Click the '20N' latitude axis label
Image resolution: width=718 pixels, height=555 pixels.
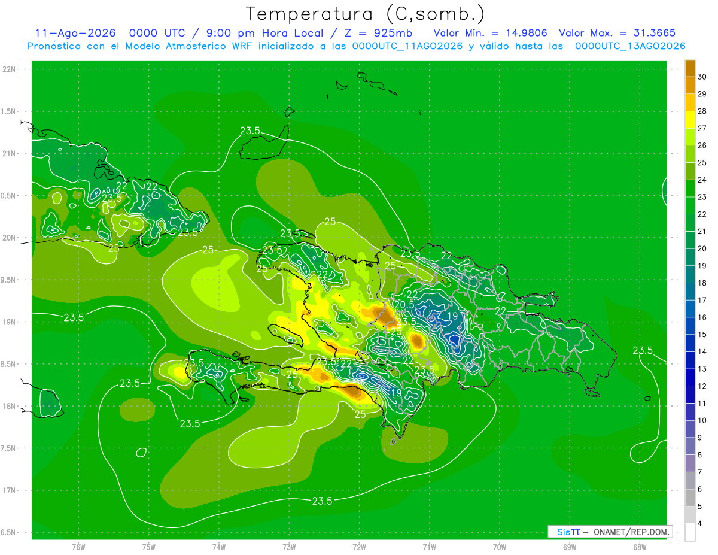[10, 238]
